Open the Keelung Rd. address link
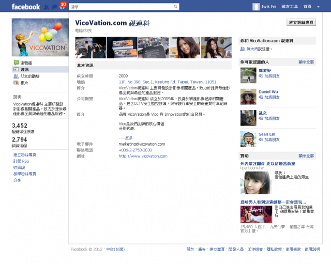The image size is (331, 264). click(168, 82)
